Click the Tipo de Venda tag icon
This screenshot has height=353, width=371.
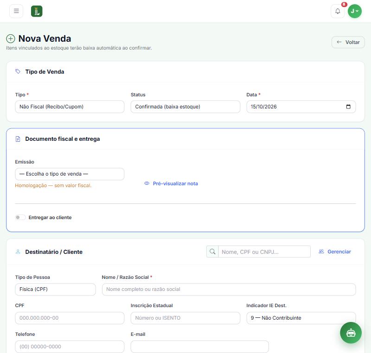click(x=18, y=71)
